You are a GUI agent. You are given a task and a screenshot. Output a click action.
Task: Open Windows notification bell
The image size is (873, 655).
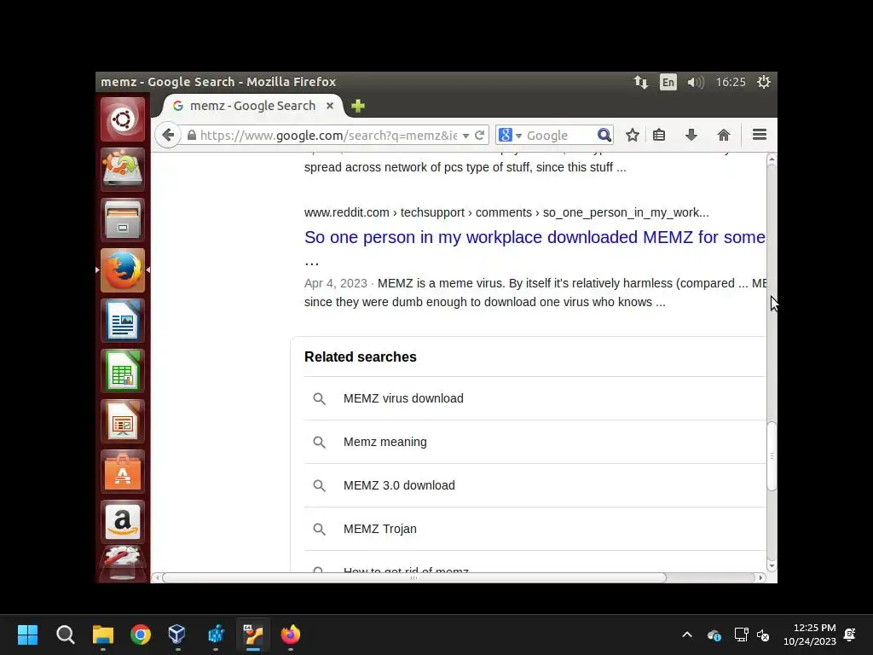tap(850, 635)
